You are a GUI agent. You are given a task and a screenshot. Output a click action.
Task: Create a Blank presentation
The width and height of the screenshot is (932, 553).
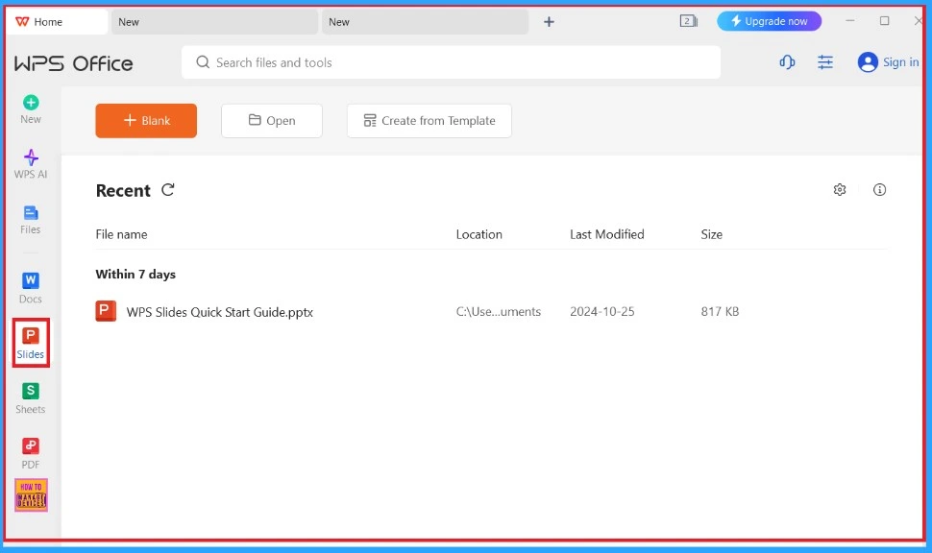coord(146,121)
